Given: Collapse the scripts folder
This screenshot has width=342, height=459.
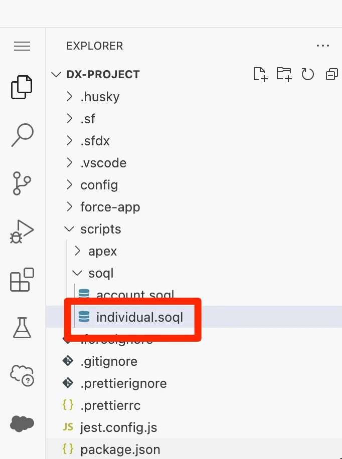Looking at the screenshot, I should pos(100,229).
